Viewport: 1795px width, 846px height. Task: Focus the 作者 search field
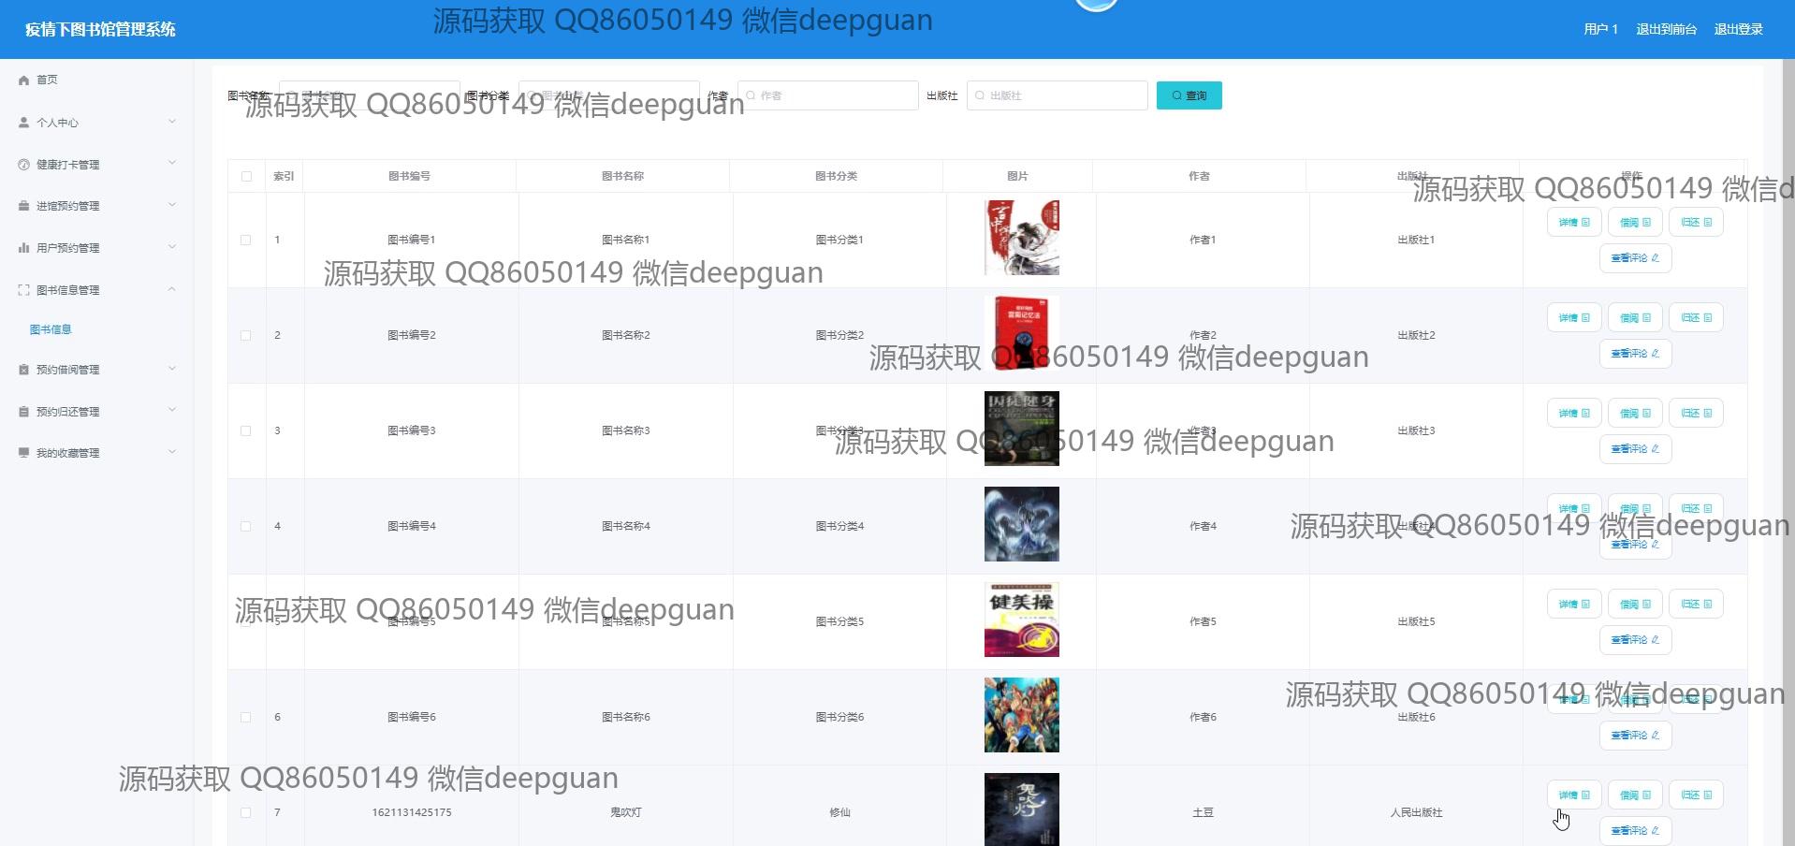(x=827, y=95)
